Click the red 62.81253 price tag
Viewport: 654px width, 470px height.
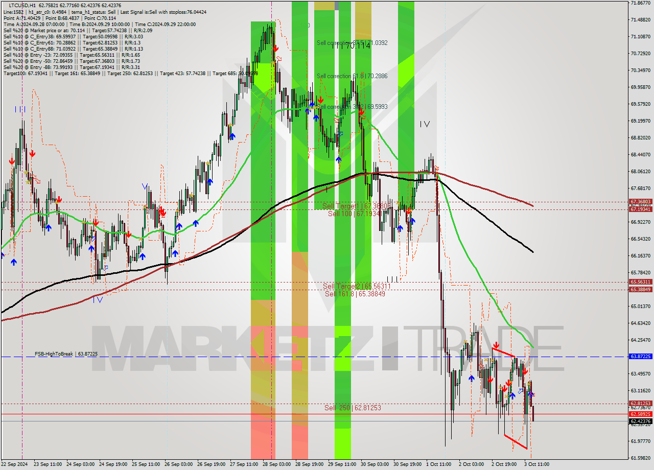click(x=640, y=404)
